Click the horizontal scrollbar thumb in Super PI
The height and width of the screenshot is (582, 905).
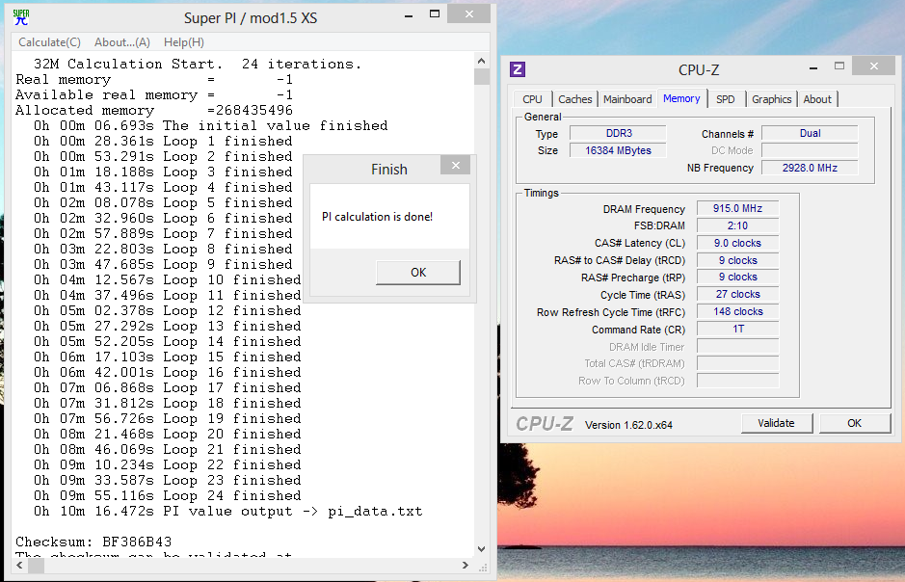tap(36, 566)
